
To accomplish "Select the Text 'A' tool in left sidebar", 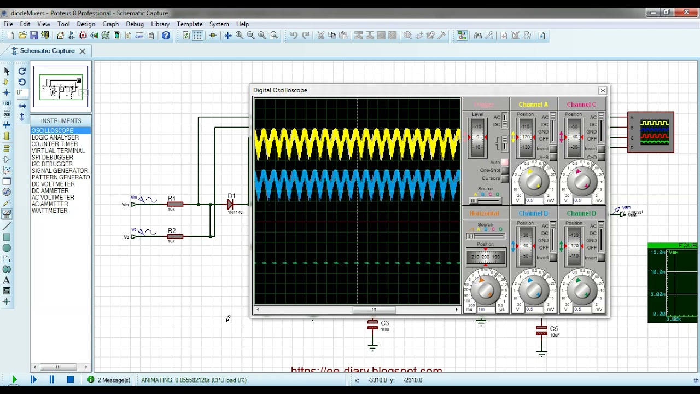I will [x=7, y=280].
